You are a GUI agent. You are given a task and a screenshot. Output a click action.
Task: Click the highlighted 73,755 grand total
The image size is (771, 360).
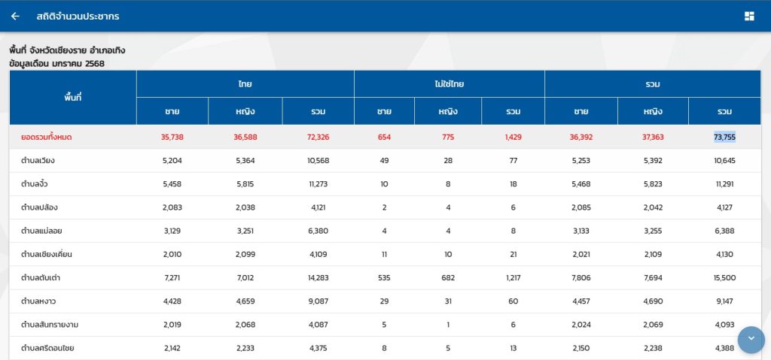[724, 137]
